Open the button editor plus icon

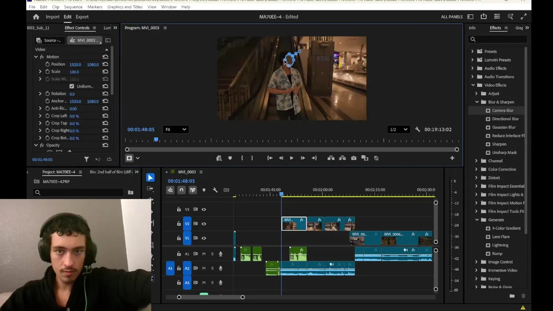[x=452, y=158]
